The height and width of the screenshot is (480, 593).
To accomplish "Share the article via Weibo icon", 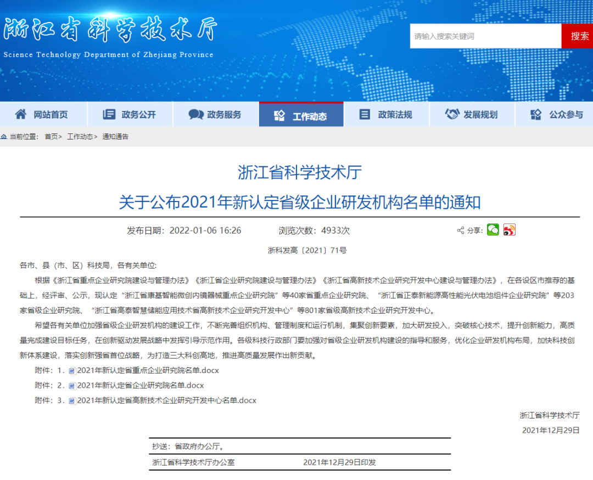I will pyautogui.click(x=509, y=230).
